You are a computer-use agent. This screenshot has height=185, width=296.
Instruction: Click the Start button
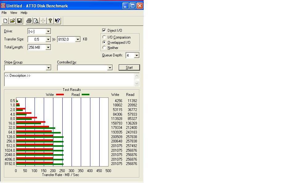coord(129,68)
